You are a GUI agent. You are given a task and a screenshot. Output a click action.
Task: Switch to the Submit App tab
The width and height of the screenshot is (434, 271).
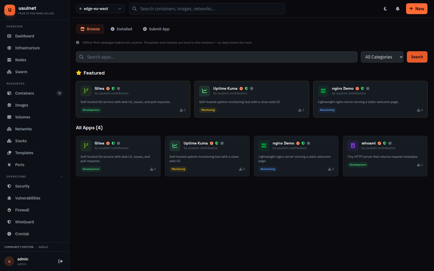(x=156, y=29)
